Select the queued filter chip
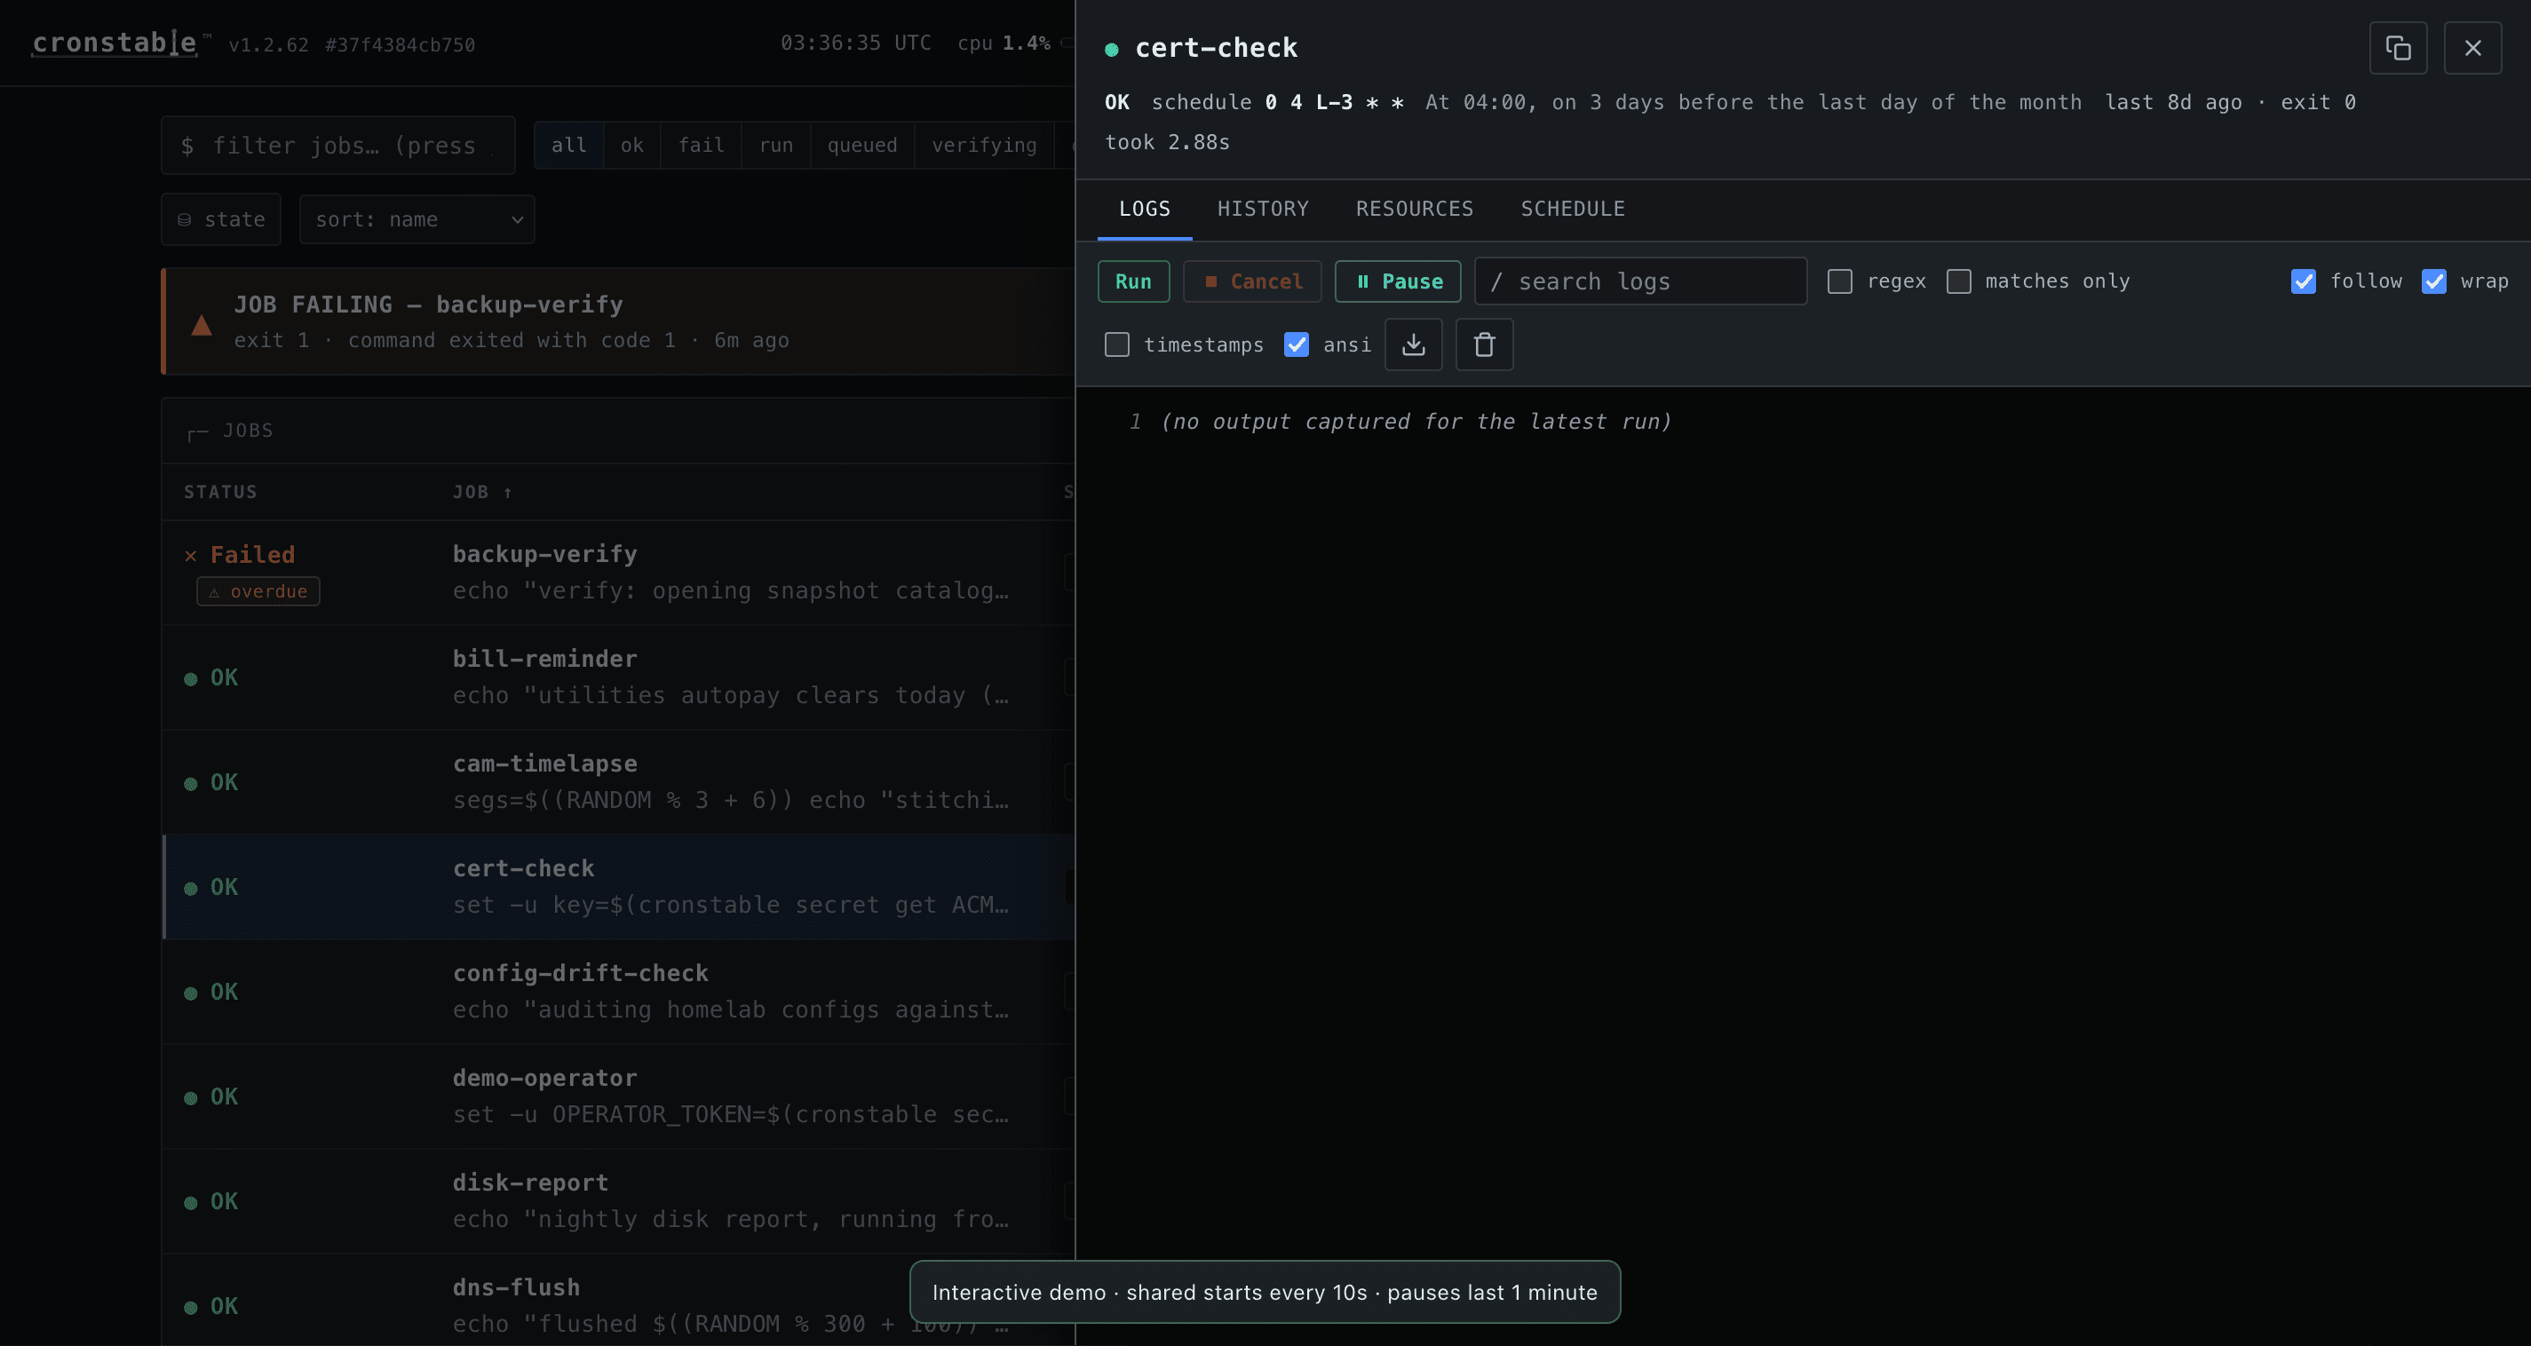This screenshot has width=2531, height=1346. point(861,146)
